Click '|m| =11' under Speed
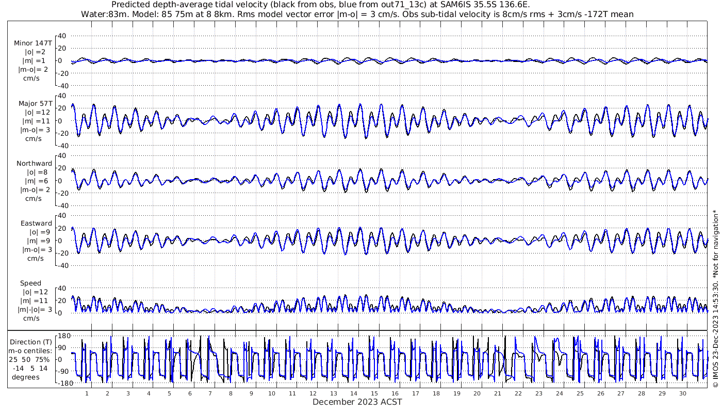This screenshot has width=722, height=413. 35,301
